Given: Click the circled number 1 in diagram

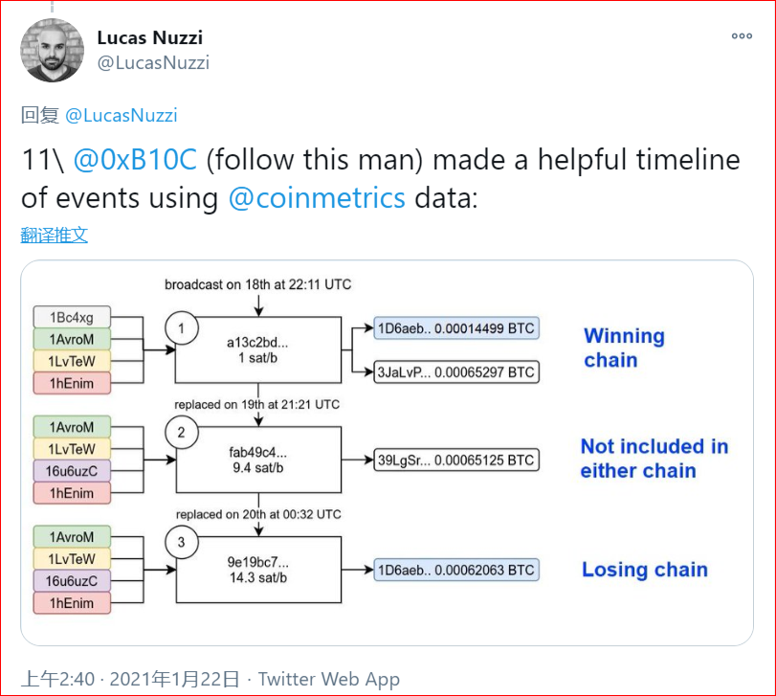Looking at the screenshot, I should pos(182,327).
